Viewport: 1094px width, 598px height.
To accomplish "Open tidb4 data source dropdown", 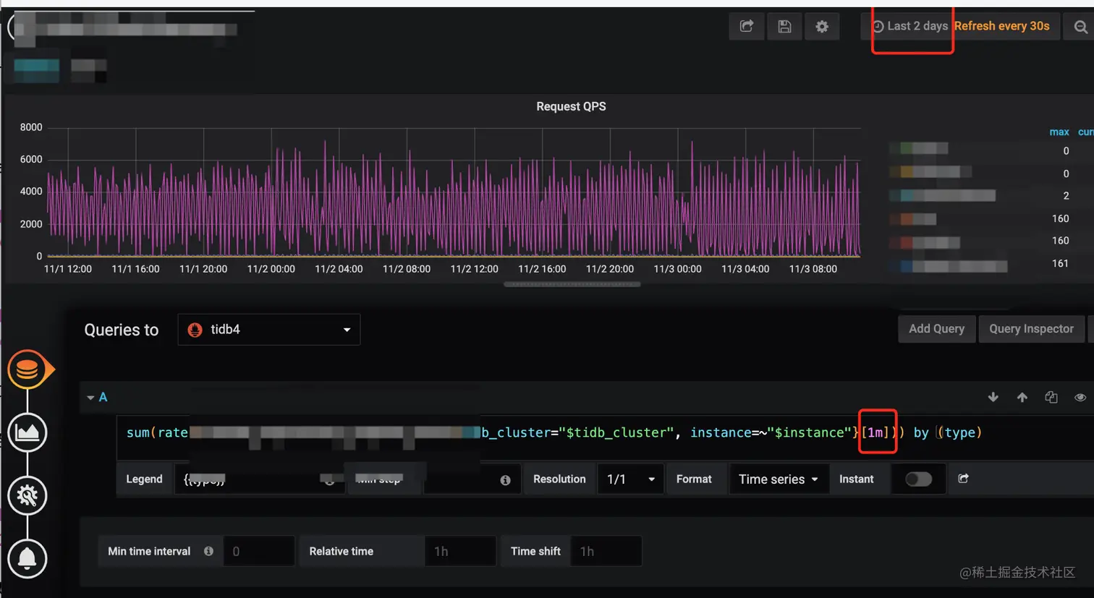I will [x=269, y=330].
